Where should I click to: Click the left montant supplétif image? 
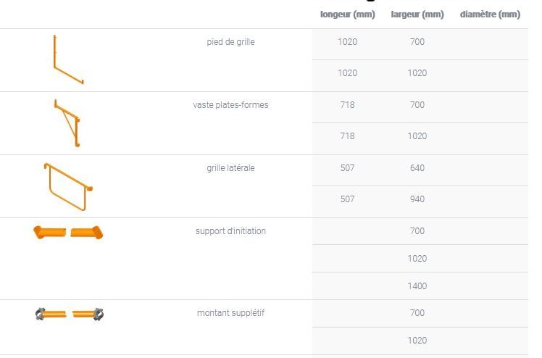click(x=51, y=314)
